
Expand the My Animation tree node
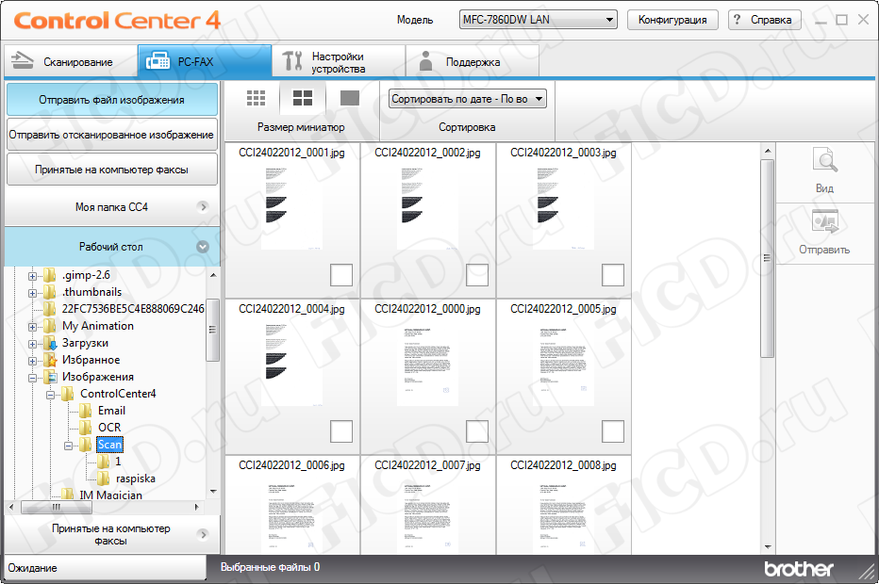tap(32, 327)
